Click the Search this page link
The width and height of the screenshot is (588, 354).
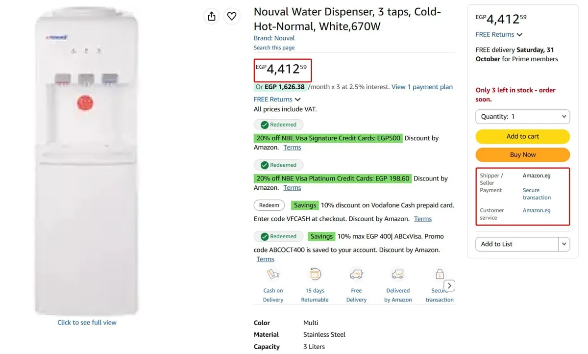(x=274, y=48)
